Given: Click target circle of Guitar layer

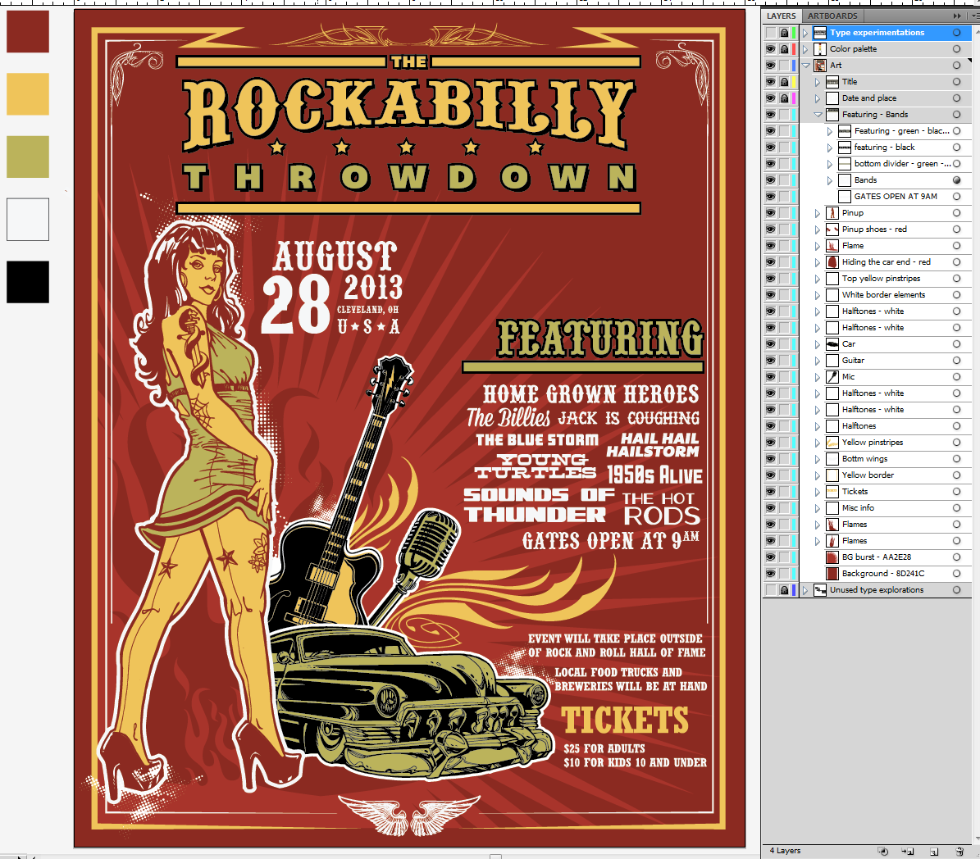Looking at the screenshot, I should (x=956, y=361).
